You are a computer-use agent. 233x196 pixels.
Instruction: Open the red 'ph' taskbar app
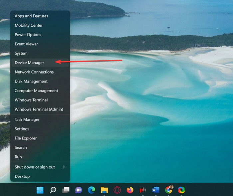(143, 190)
